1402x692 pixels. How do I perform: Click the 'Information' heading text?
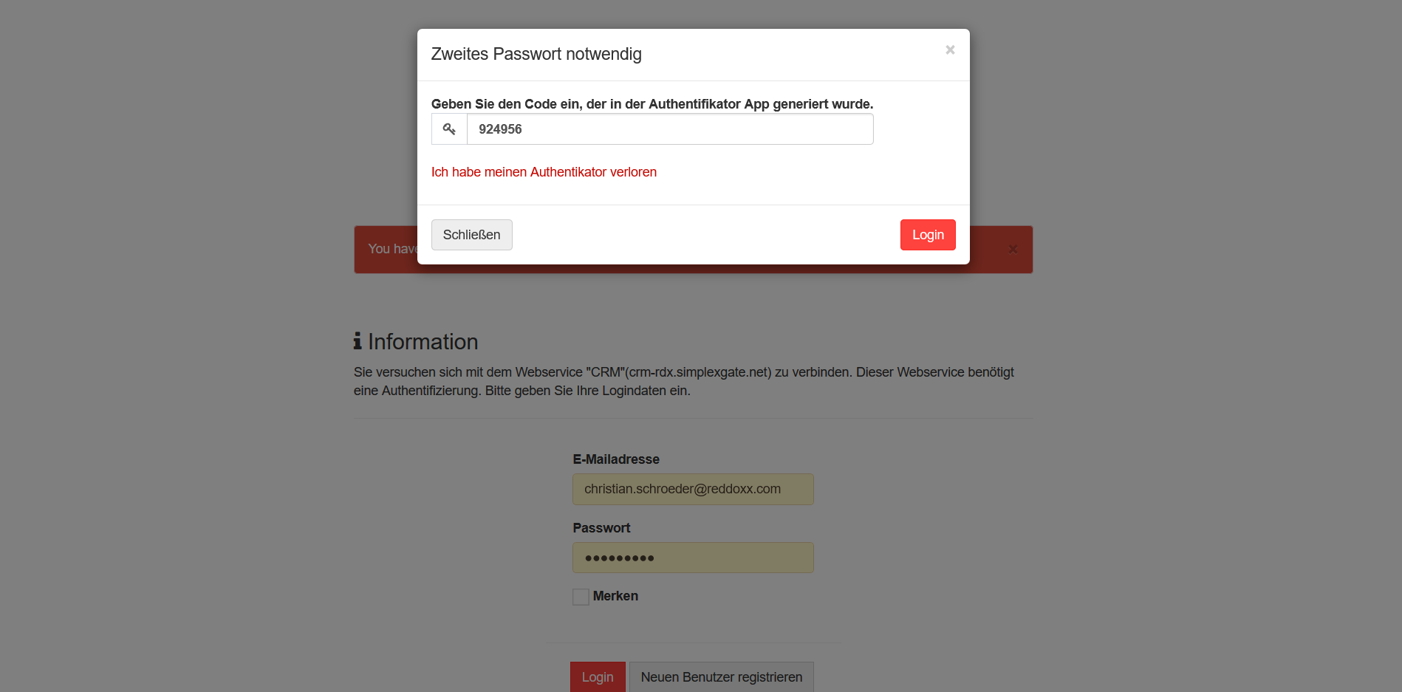tap(423, 342)
